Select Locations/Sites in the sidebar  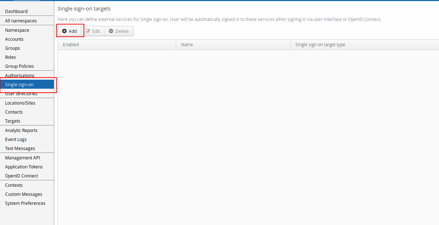(x=20, y=103)
